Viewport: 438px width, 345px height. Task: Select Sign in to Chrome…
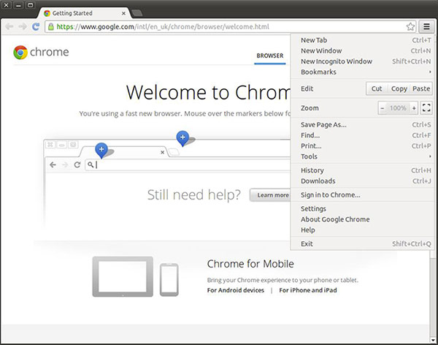point(362,194)
